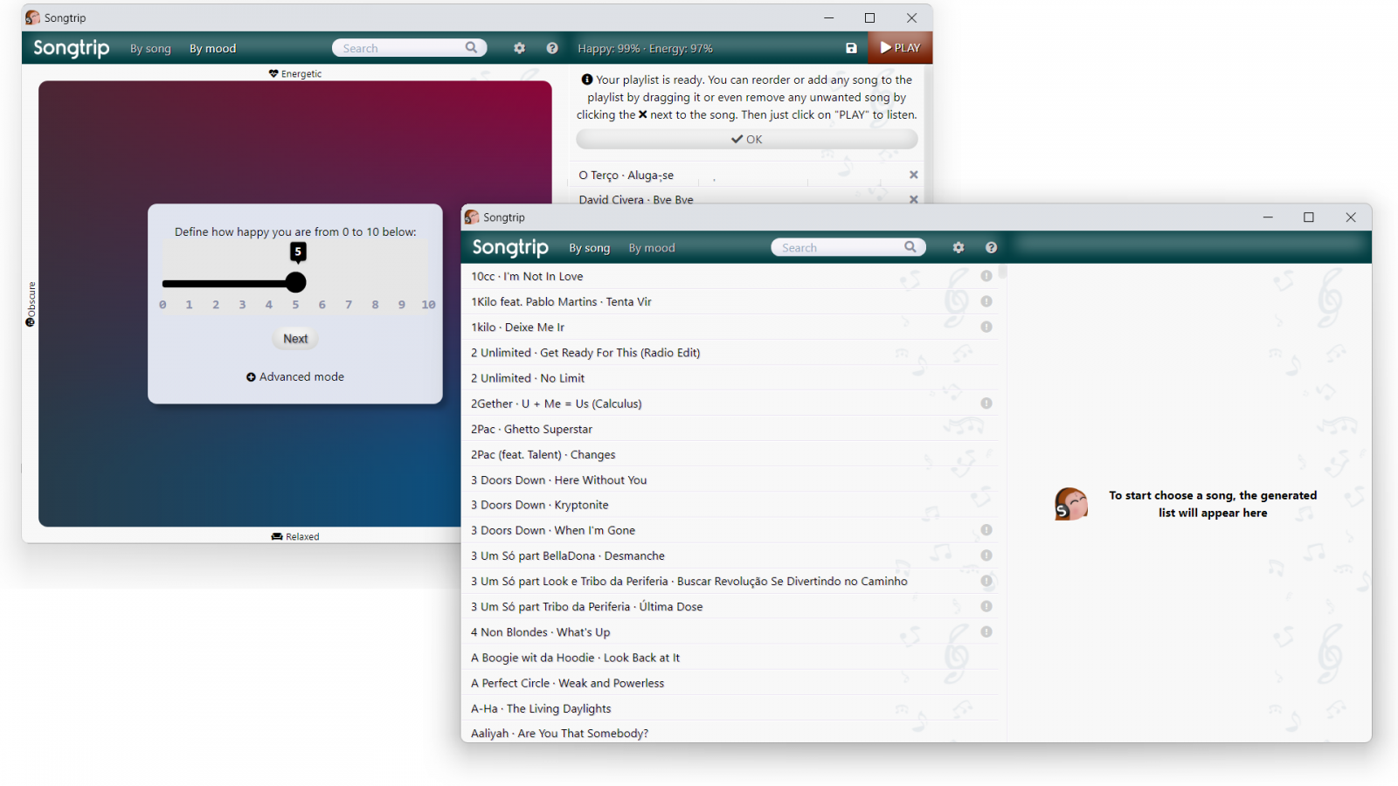This screenshot has height=786, width=1398.
Task: Click the save playlist disk icon
Action: (x=851, y=48)
